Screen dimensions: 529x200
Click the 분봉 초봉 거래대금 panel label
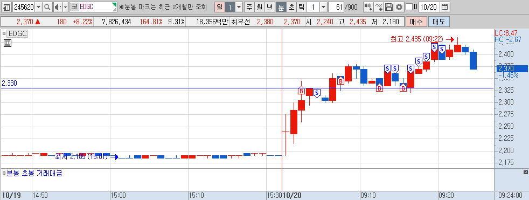[34, 174]
